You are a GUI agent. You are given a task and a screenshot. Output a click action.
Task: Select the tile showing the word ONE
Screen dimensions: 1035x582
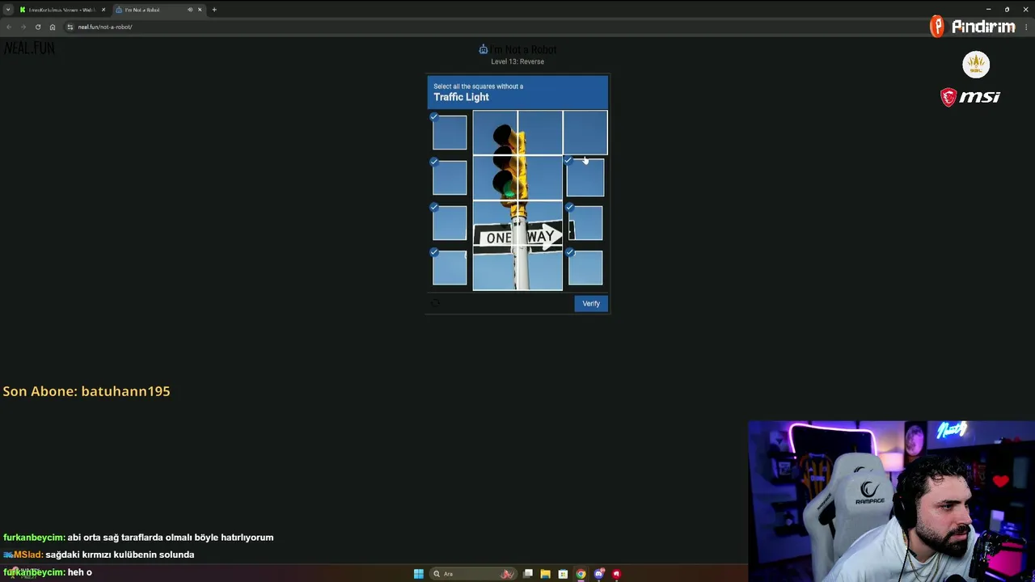pyautogui.click(x=495, y=223)
